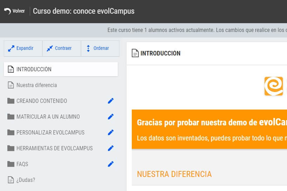Click the Contraer button

click(x=62, y=48)
